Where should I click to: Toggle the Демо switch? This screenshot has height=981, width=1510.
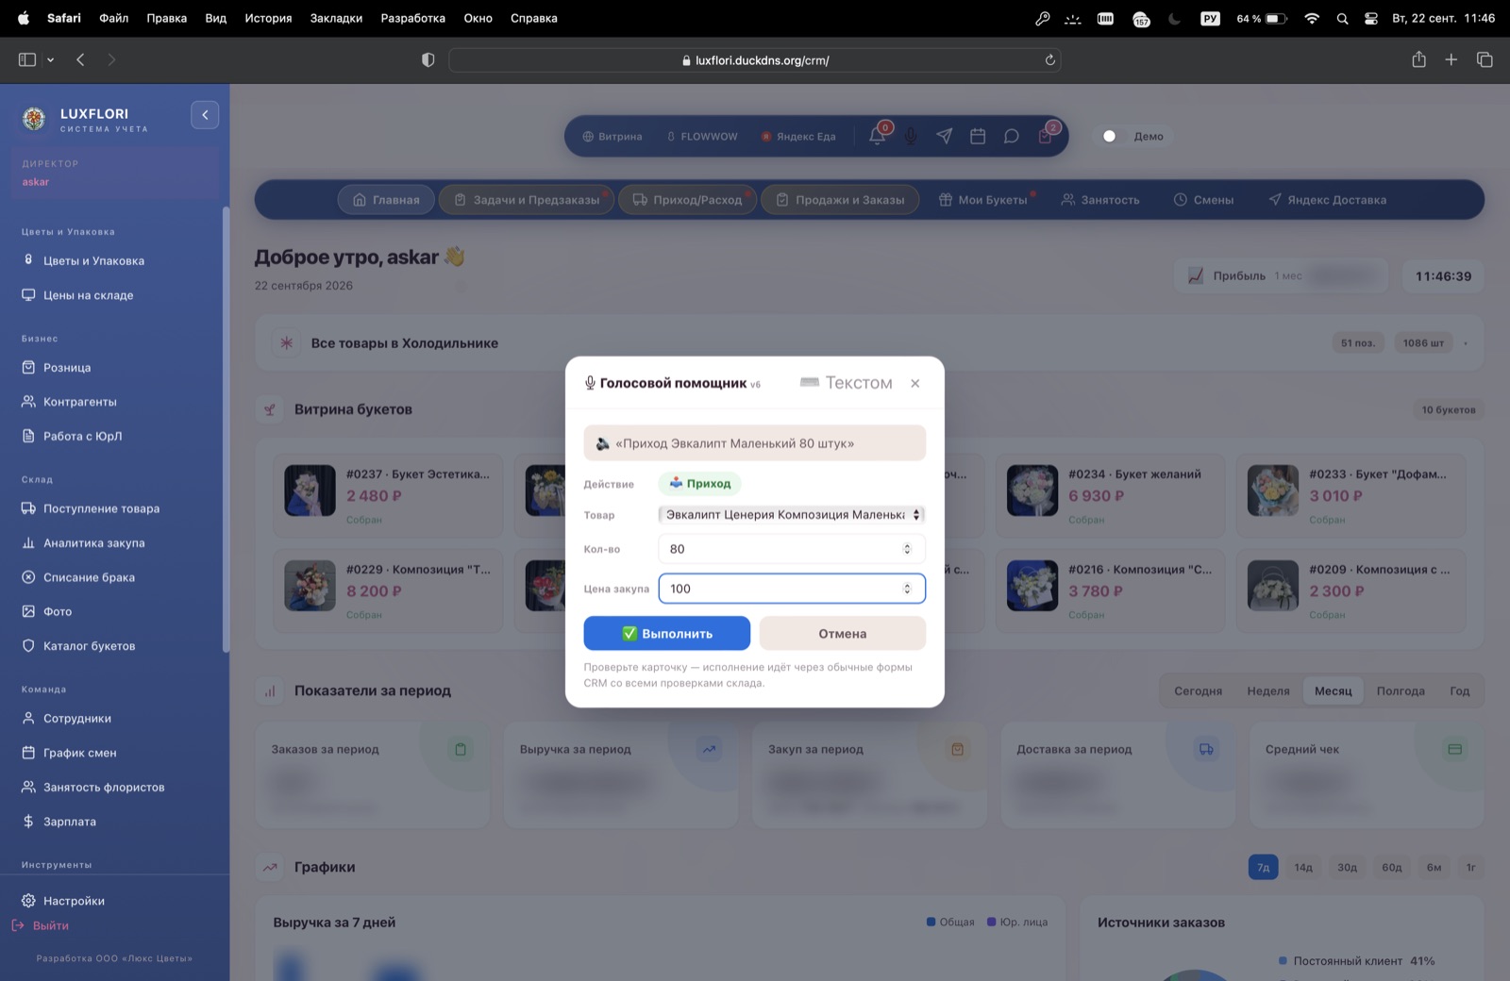click(x=1114, y=136)
